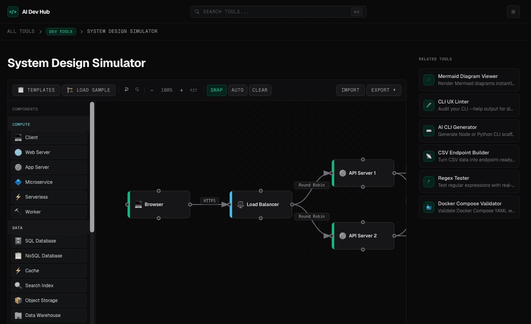The image size is (531, 324).
Task: Pick the SQL Database component
Action: coord(49,241)
